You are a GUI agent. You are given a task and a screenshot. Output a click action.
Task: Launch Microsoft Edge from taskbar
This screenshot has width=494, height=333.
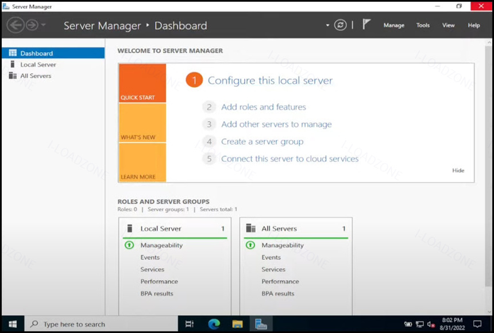pyautogui.click(x=214, y=324)
